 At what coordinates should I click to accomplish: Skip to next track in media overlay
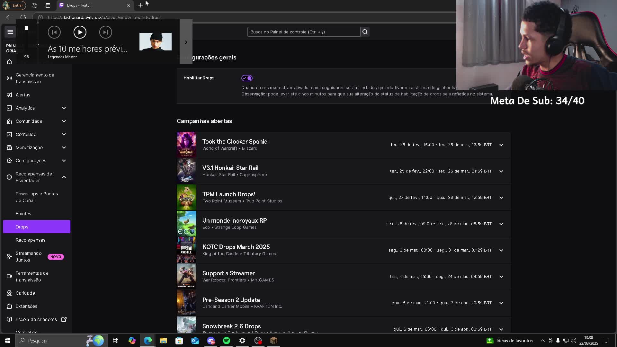[106, 32]
